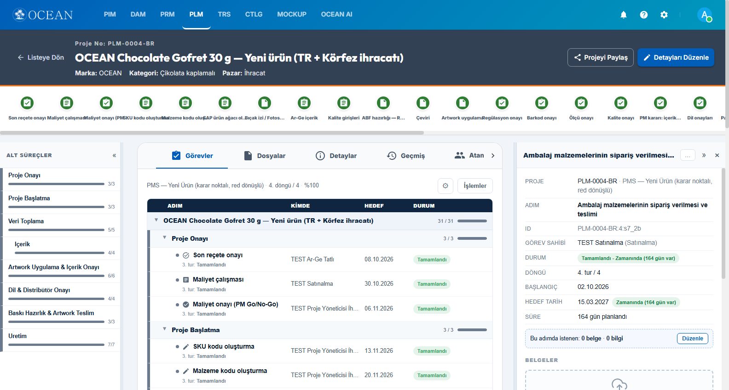Click the Projeyi Paylaş button
This screenshot has height=390, width=729.
tap(601, 57)
